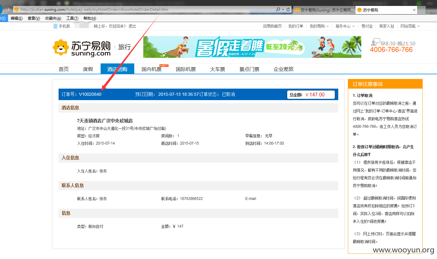Click the 4006-766-766 hotline number
The width and height of the screenshot is (437, 259).
[391, 50]
